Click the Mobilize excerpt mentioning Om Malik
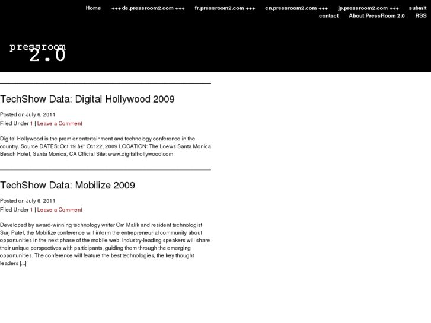Image resolution: width=431 pixels, height=323 pixels. 105,244
